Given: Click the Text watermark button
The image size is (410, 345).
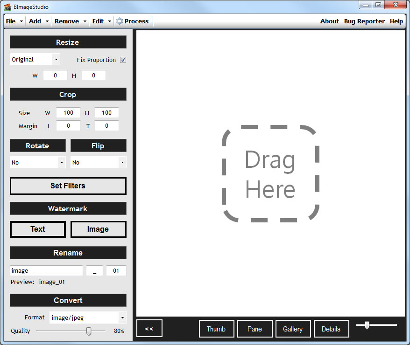Looking at the screenshot, I should click(x=38, y=229).
